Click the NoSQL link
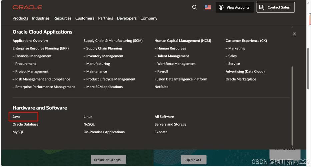Image resolution: width=311 pixels, height=167 pixels. pos(89,124)
